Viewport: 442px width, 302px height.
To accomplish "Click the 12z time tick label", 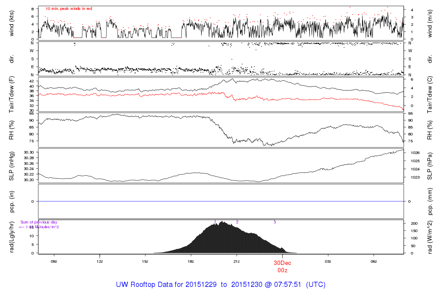I will [x=100, y=262].
